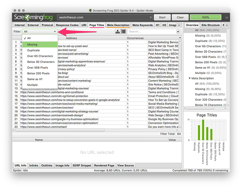242x188 pixels.
Task: Click the Value column header in details
Action: [x=172, y=140]
